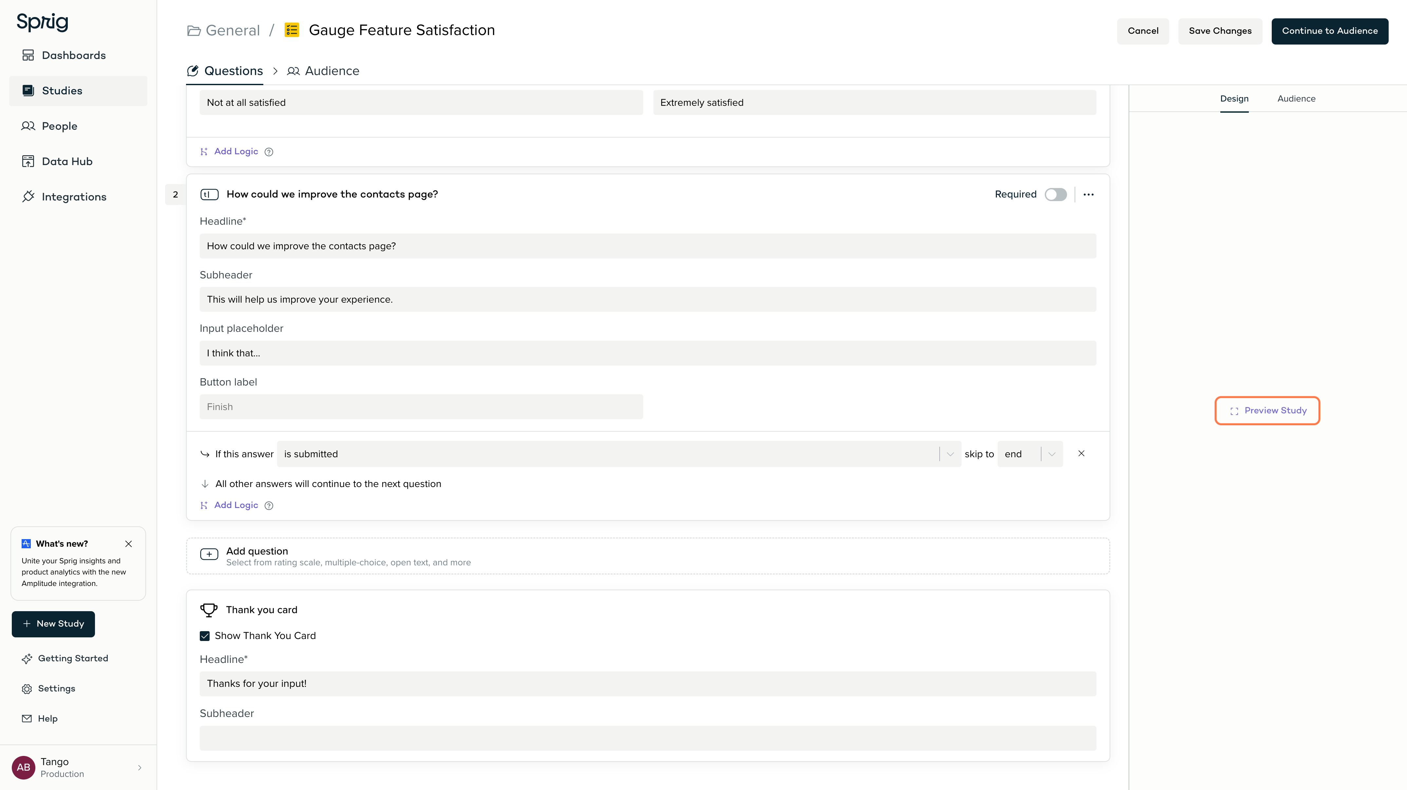Uncheck Show Thank You Card
This screenshot has width=1407, height=790.
pos(205,636)
